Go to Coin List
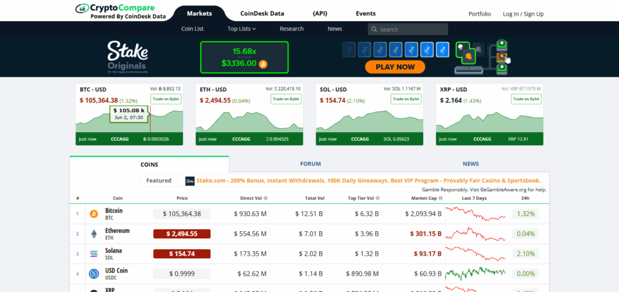619x292 pixels. tap(193, 29)
